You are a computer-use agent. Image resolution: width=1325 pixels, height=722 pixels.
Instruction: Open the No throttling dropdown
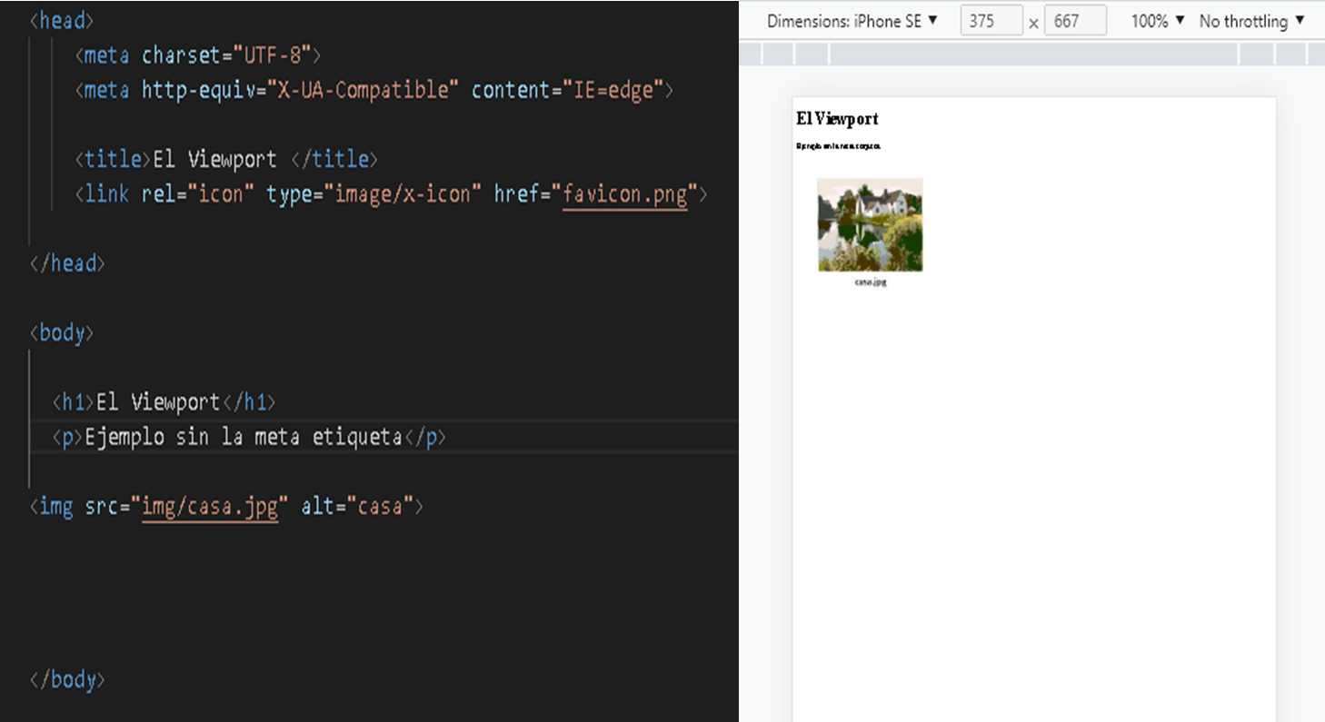1251,21
